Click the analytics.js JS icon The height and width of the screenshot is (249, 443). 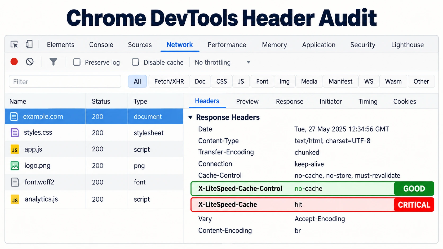15,199
